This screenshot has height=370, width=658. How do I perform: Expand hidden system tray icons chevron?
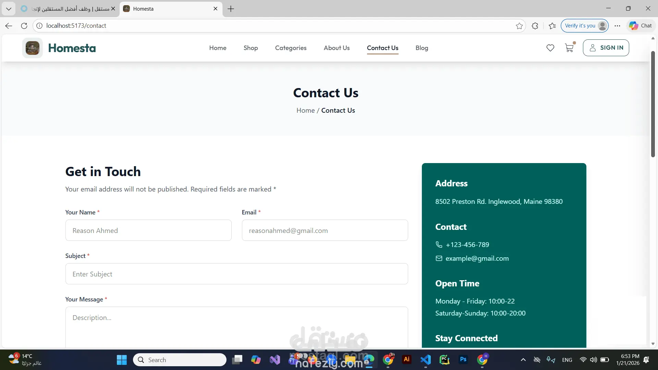pos(523,360)
